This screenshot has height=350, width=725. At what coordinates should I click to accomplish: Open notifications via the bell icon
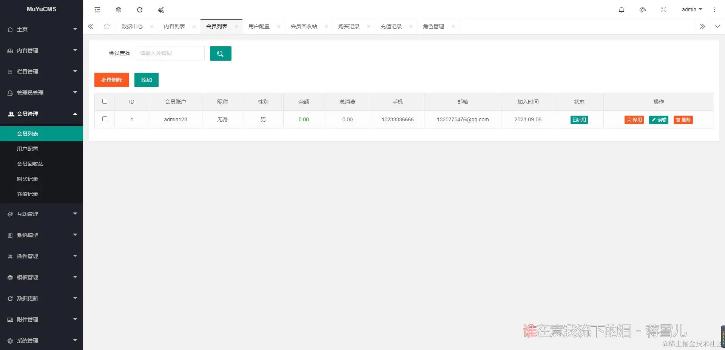pos(621,10)
